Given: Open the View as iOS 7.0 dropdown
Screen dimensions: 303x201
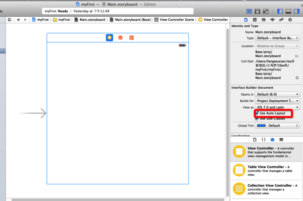Looking at the screenshot, I should click(277, 107).
